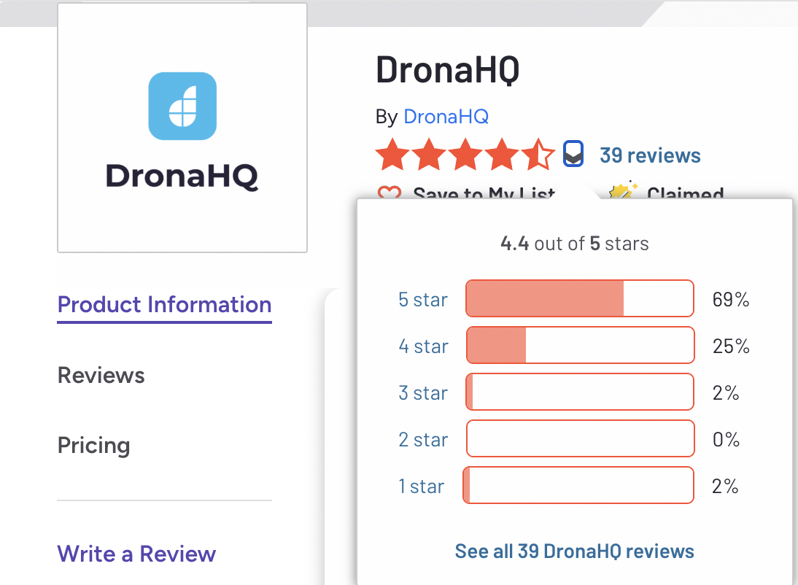Click the star rating icons
The image size is (798, 585).
coord(465,155)
